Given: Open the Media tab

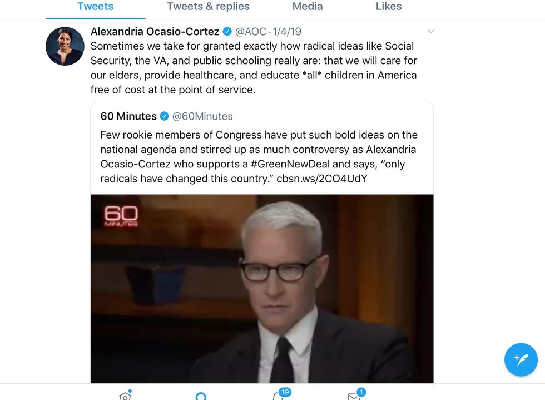Looking at the screenshot, I should [x=307, y=7].
